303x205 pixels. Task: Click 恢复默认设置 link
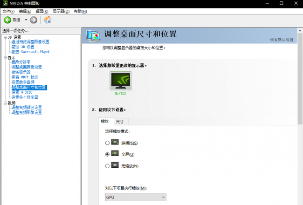pos(282,40)
